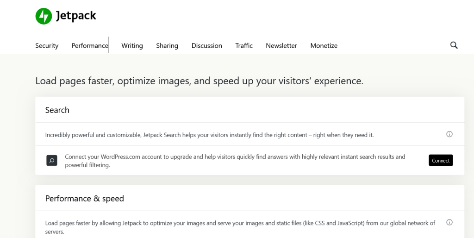Click the Performance & speed section heading
474x238 pixels.
(85, 199)
